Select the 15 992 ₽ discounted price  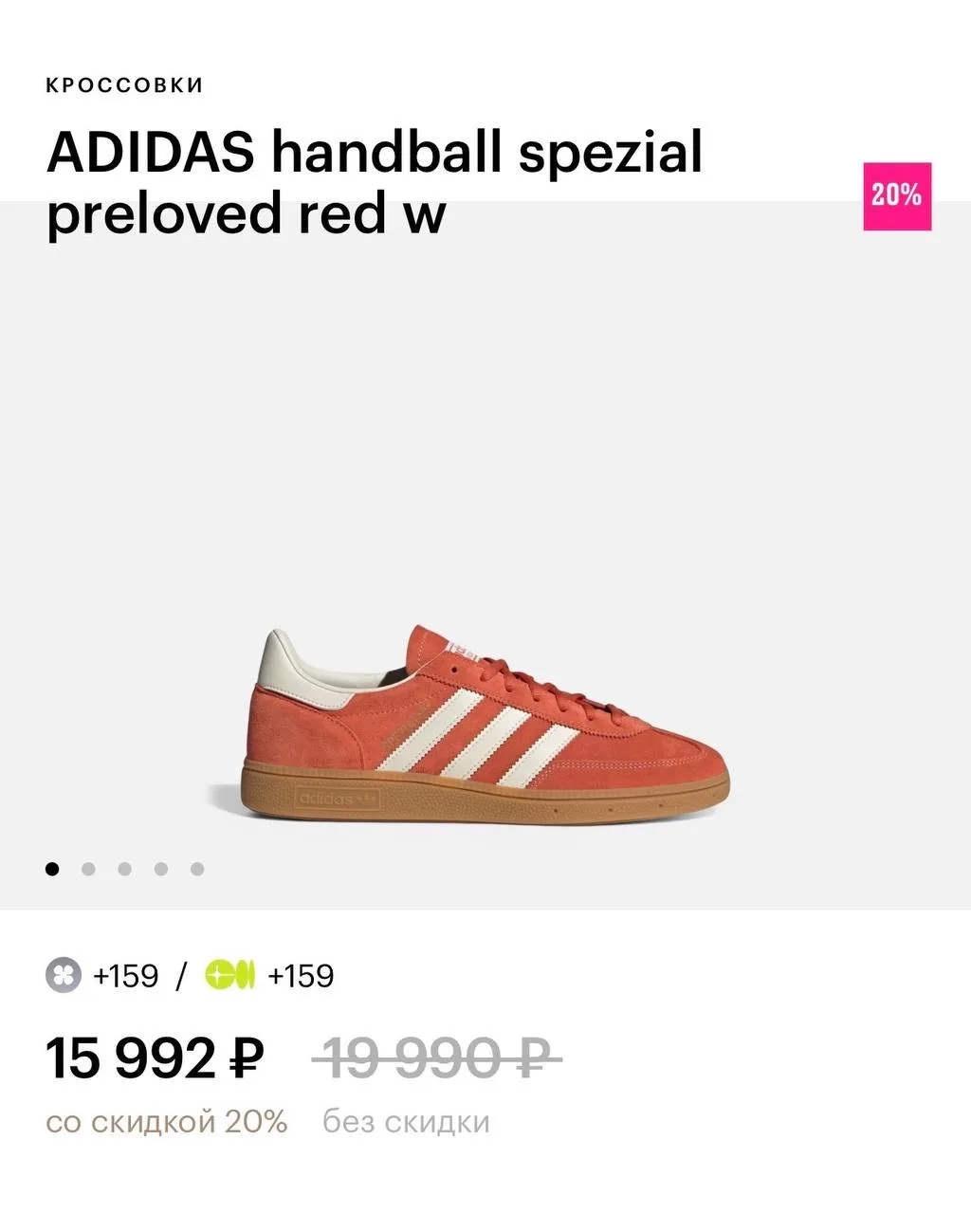tap(156, 1058)
